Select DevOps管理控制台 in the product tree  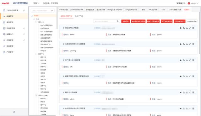[46, 25]
